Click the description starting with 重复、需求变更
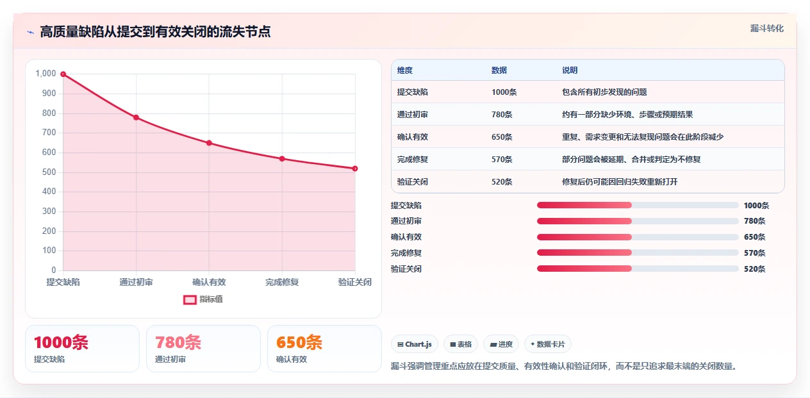Screen dimensions: 810x398 coord(643,137)
